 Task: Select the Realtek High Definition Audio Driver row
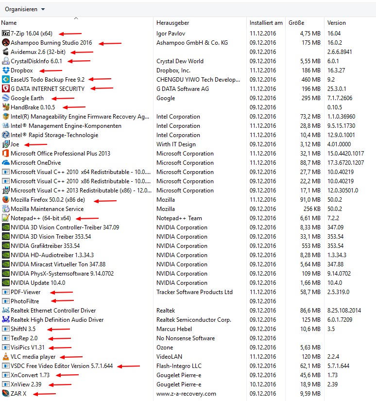pos(57,320)
